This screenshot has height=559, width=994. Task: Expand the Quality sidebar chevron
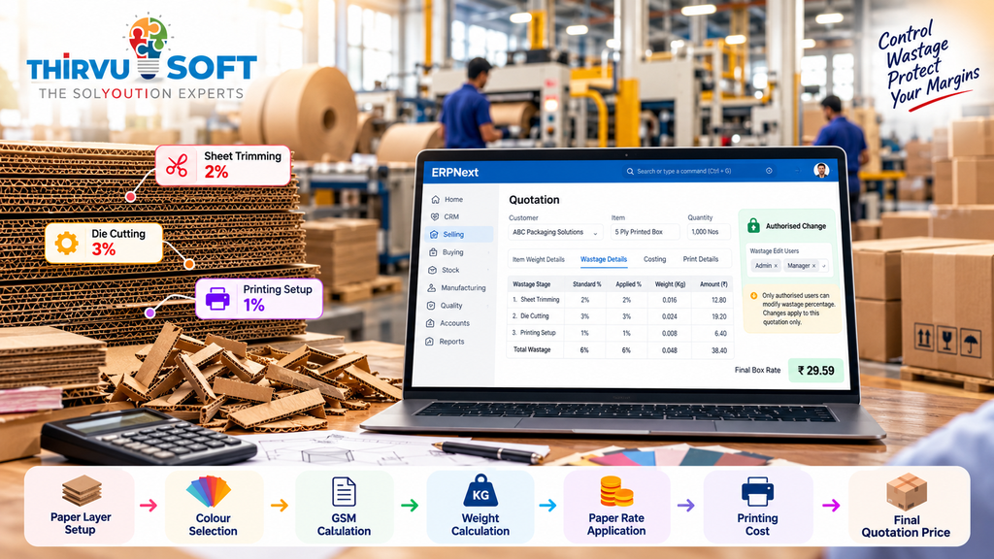coord(489,306)
